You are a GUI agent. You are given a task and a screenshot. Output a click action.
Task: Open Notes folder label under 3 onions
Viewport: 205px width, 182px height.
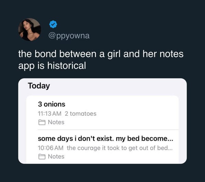(56, 122)
